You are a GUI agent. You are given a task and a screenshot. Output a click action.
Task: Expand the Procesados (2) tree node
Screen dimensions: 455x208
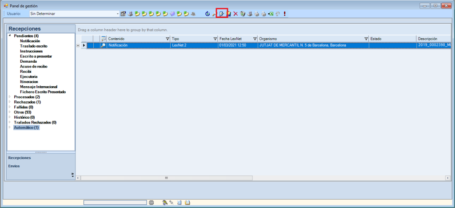click(x=10, y=97)
